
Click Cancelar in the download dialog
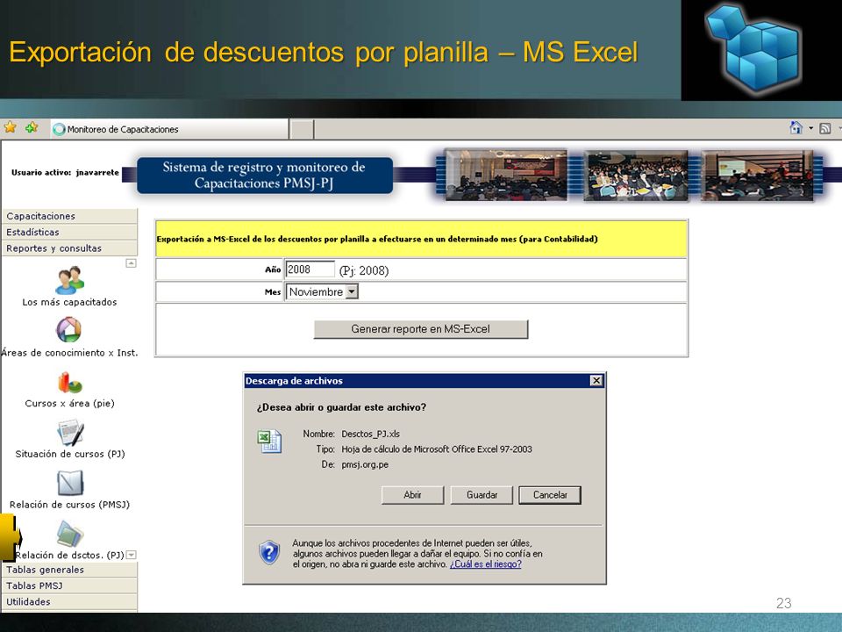click(550, 495)
